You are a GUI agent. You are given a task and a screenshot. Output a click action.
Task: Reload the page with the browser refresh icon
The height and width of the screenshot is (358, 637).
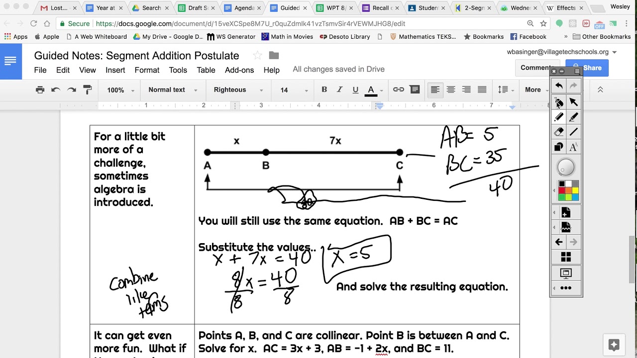click(x=33, y=23)
